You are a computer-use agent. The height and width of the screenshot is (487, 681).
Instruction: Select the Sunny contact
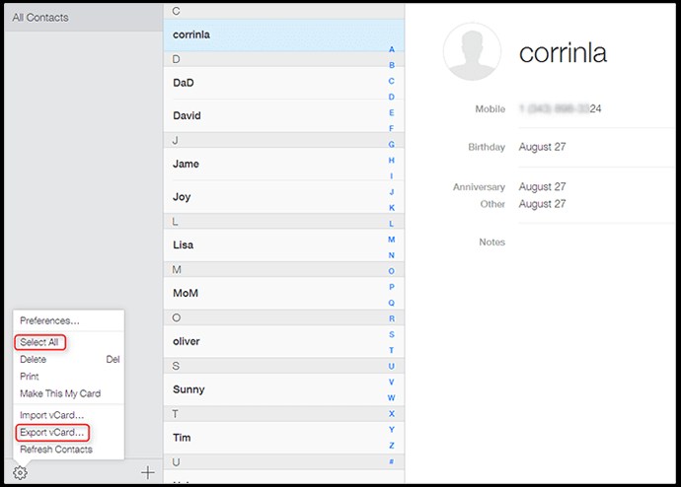[x=188, y=389]
